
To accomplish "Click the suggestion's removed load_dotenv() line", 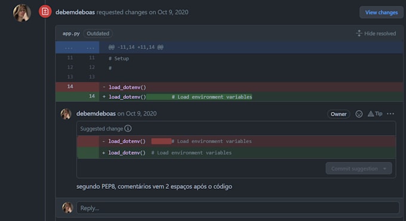I will [236, 141].
